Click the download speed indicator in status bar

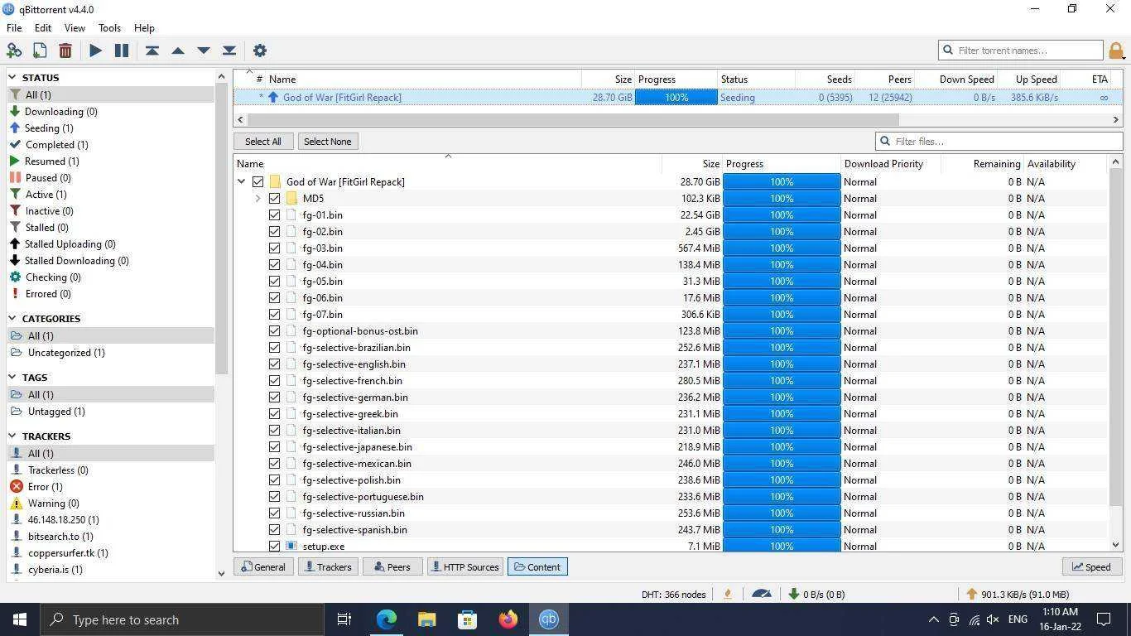point(818,594)
